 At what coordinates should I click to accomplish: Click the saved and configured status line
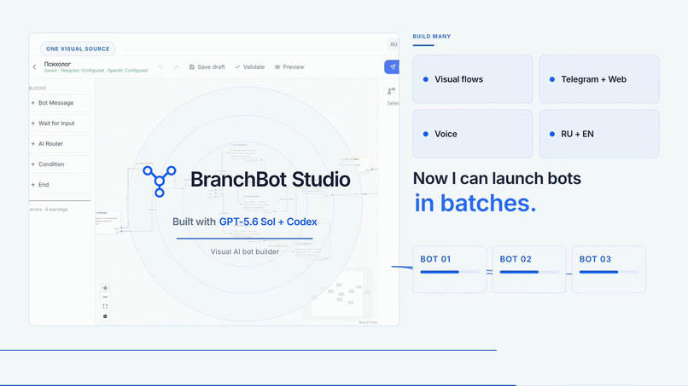(96, 71)
